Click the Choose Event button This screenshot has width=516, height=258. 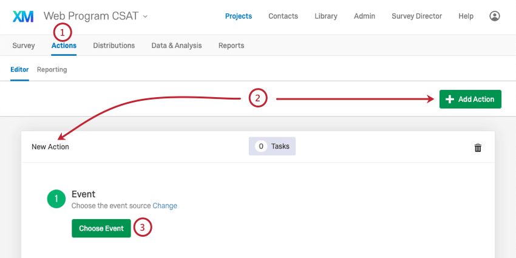tap(101, 228)
